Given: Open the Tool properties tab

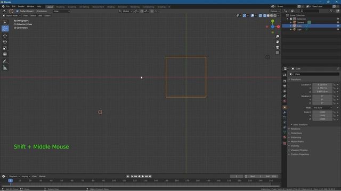Looking at the screenshot, I should click(285, 75).
